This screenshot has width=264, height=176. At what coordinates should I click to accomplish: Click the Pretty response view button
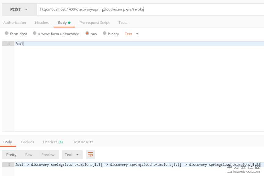click(11, 155)
